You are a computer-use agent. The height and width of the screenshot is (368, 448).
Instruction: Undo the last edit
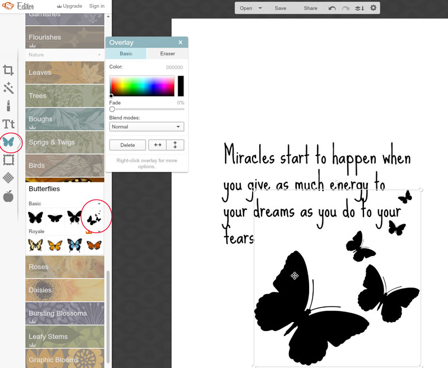pos(332,8)
